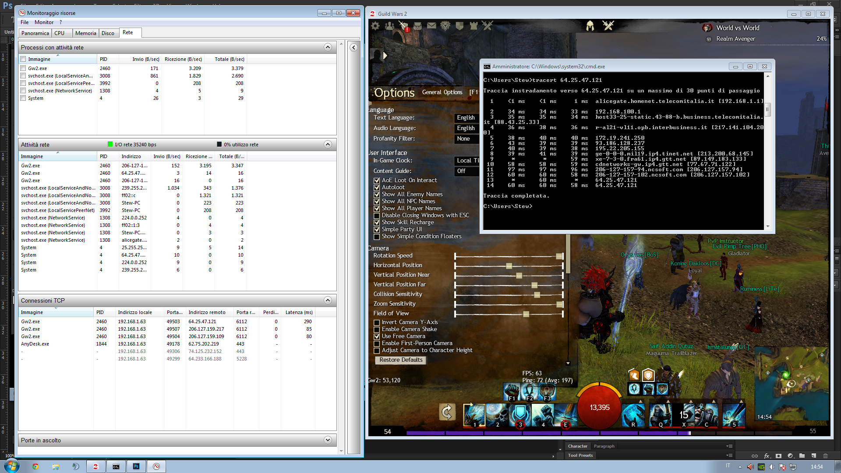Collapse Processi con attività rete section
The width and height of the screenshot is (841, 473).
tap(328, 47)
